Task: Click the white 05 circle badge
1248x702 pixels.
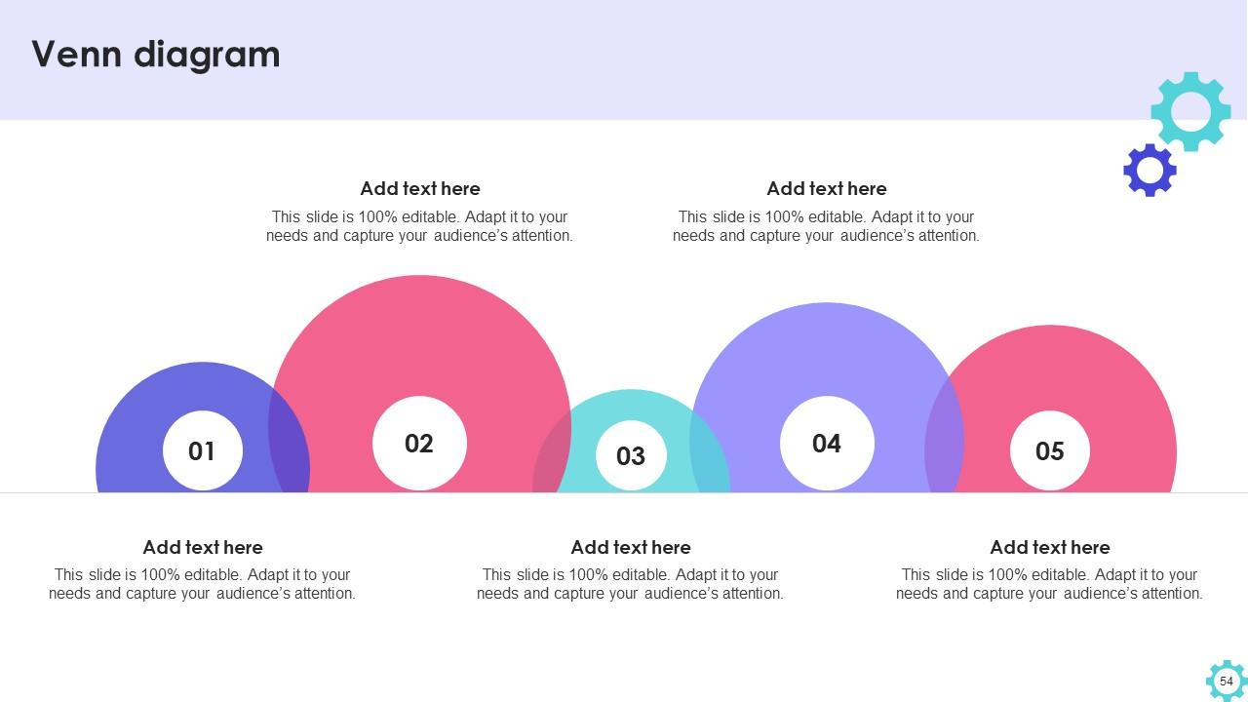Action: point(1049,450)
